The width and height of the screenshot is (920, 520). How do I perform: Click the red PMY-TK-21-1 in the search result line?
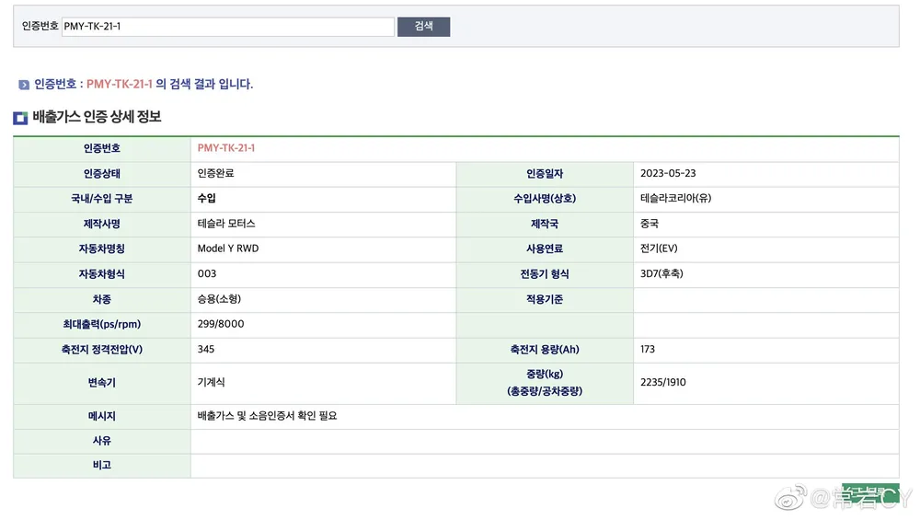tap(119, 84)
